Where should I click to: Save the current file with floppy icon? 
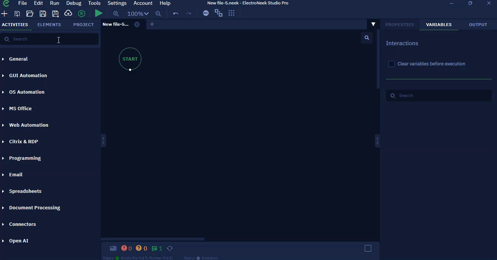coord(43,14)
